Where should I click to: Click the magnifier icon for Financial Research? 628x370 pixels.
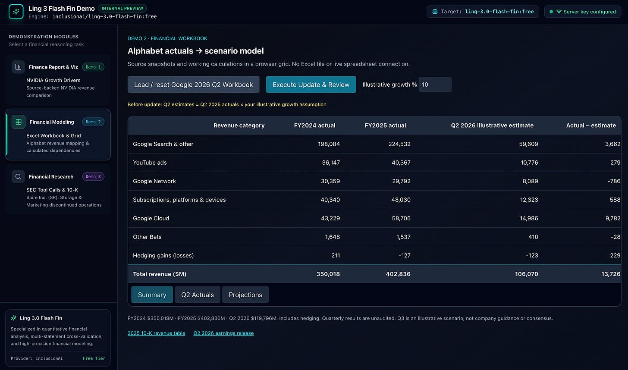[x=18, y=176]
